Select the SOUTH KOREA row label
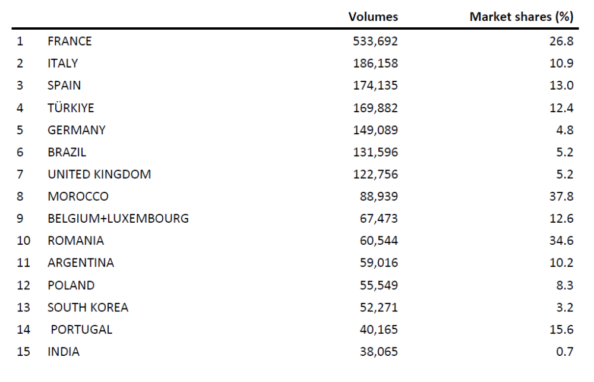Image resolution: width=594 pixels, height=382 pixels. [x=88, y=307]
